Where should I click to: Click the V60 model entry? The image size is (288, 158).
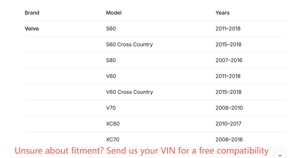(x=111, y=76)
